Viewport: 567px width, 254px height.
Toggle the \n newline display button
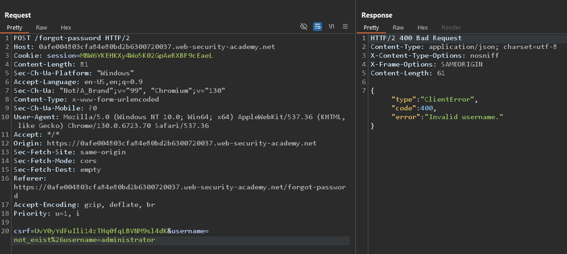[x=331, y=26]
